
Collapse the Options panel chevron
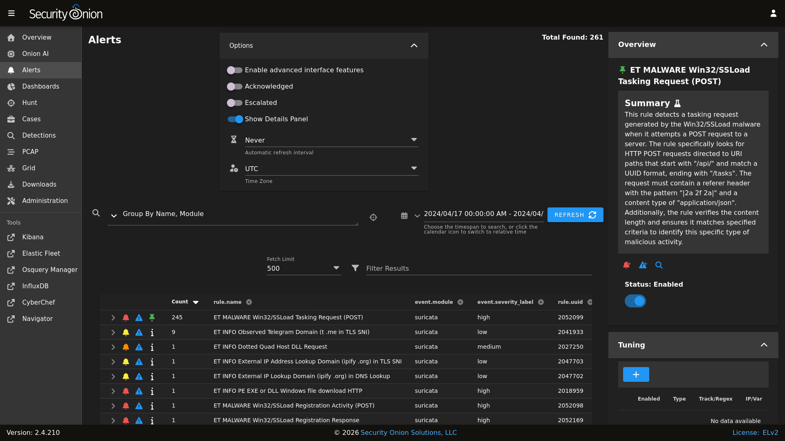click(x=414, y=46)
